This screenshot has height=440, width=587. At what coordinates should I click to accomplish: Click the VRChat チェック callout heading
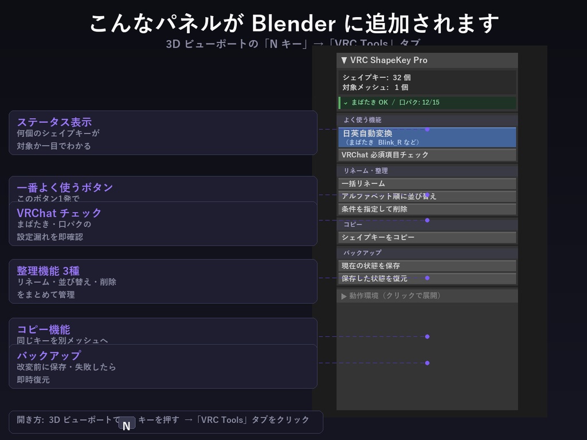59,213
